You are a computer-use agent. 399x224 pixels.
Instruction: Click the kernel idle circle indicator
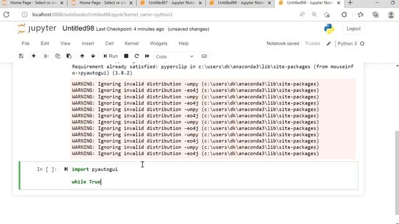(x=362, y=44)
